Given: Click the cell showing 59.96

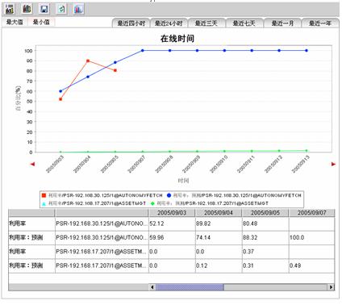Looking at the screenshot, I should pos(172,238).
